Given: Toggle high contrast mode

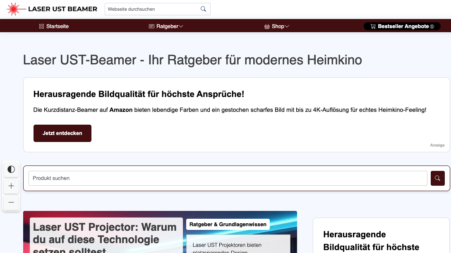Looking at the screenshot, I should click(x=11, y=169).
